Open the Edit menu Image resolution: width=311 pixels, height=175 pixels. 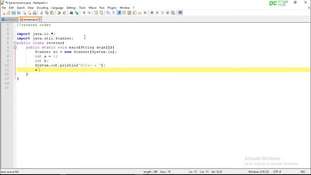tap(11, 8)
